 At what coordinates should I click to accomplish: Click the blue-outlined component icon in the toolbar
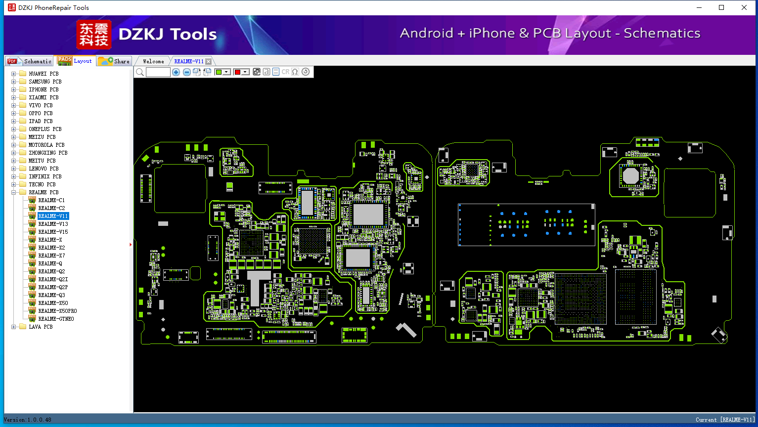pos(276,72)
